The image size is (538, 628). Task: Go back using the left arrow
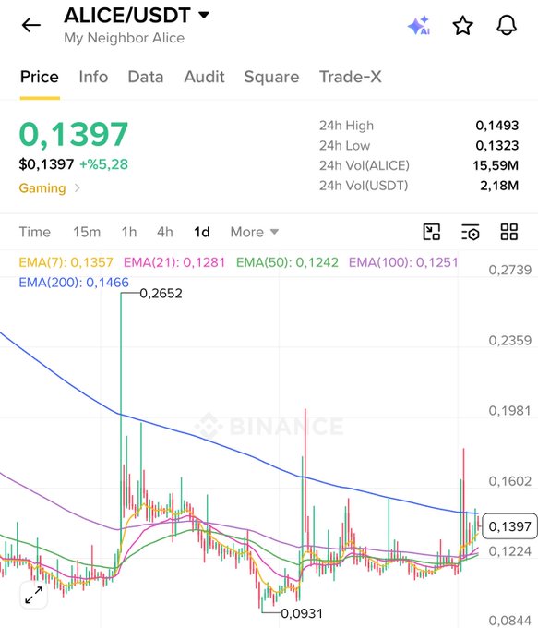31,25
